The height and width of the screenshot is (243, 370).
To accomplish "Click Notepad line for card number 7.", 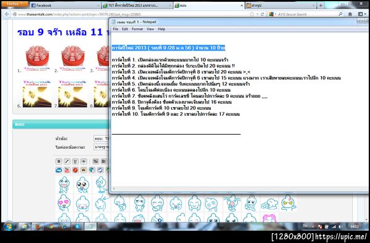I will pyautogui.click(x=189, y=96).
